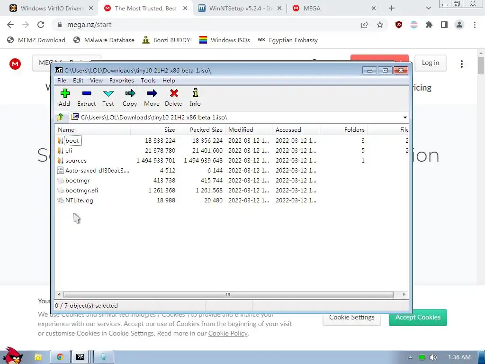Open 7-Zip taskbar button
This screenshot has width=485, height=364.
(80, 357)
